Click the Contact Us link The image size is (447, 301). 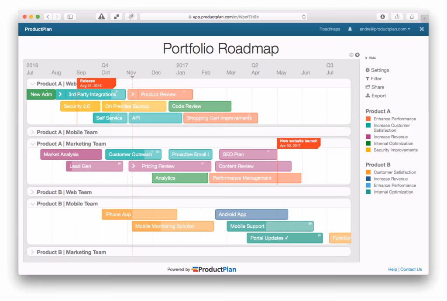411,269
